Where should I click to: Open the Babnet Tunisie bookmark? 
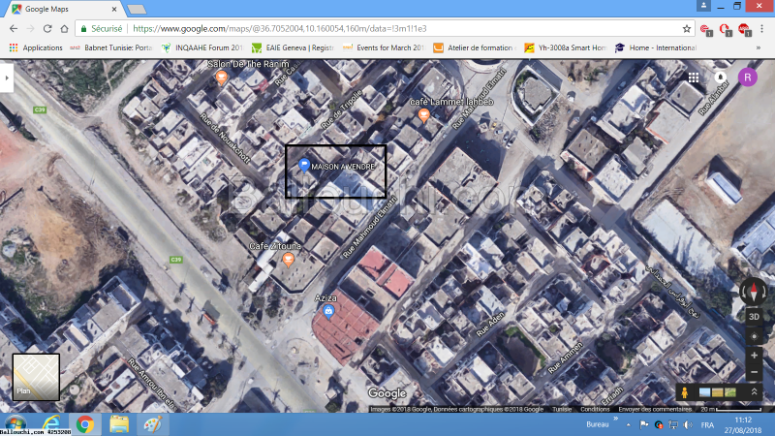click(x=111, y=47)
